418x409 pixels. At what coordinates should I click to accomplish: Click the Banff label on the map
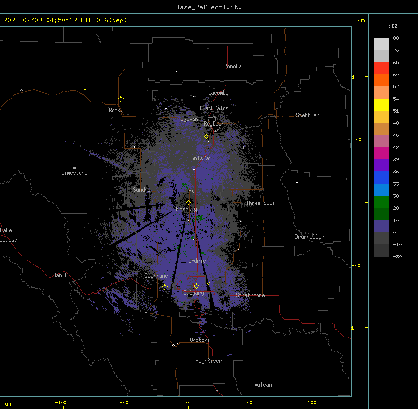(x=60, y=275)
